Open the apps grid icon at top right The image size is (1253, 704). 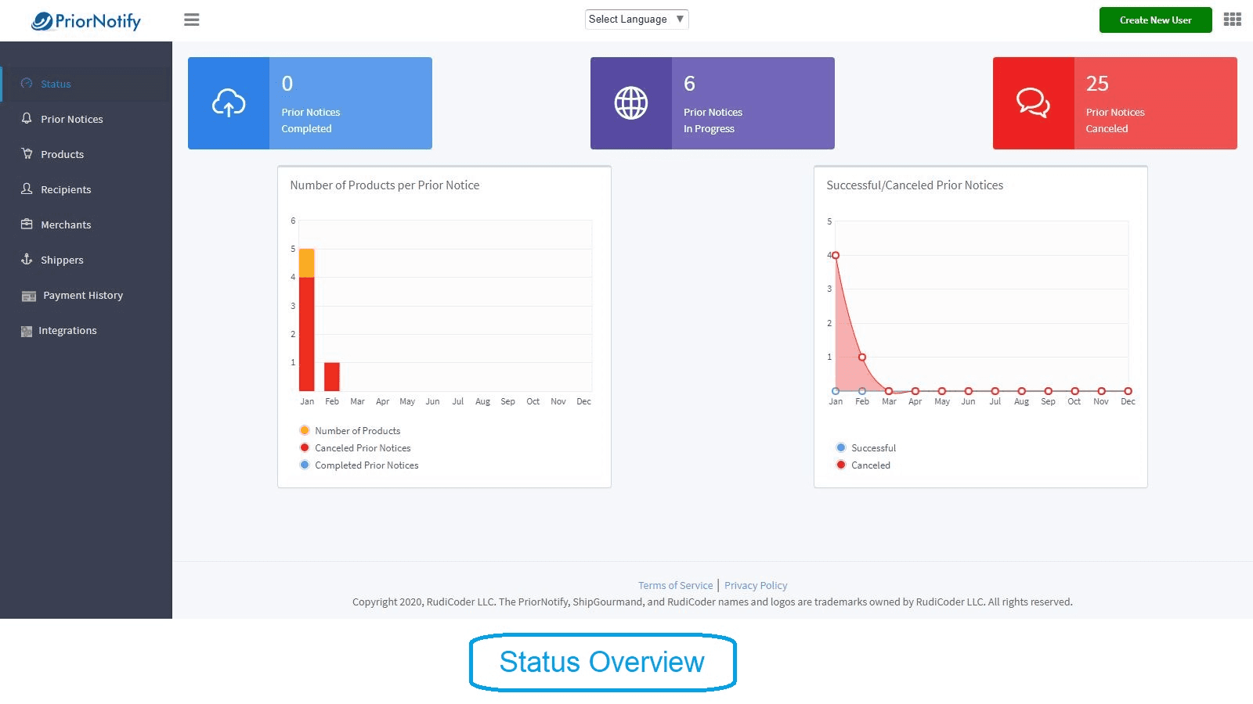[1231, 20]
